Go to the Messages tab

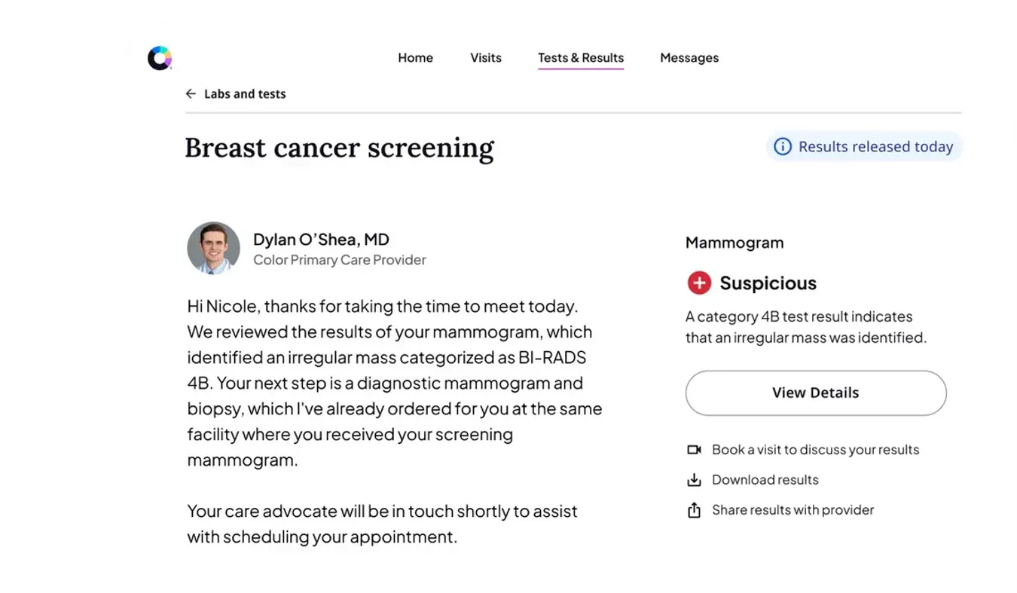(689, 58)
